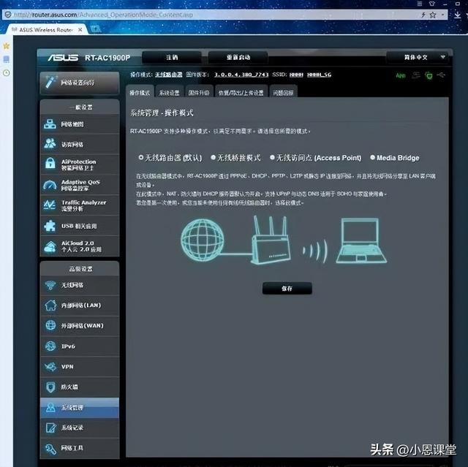Viewport: 468px width, 467px height.
Task: Open 系统记录 system log icon
Action: (x=50, y=428)
